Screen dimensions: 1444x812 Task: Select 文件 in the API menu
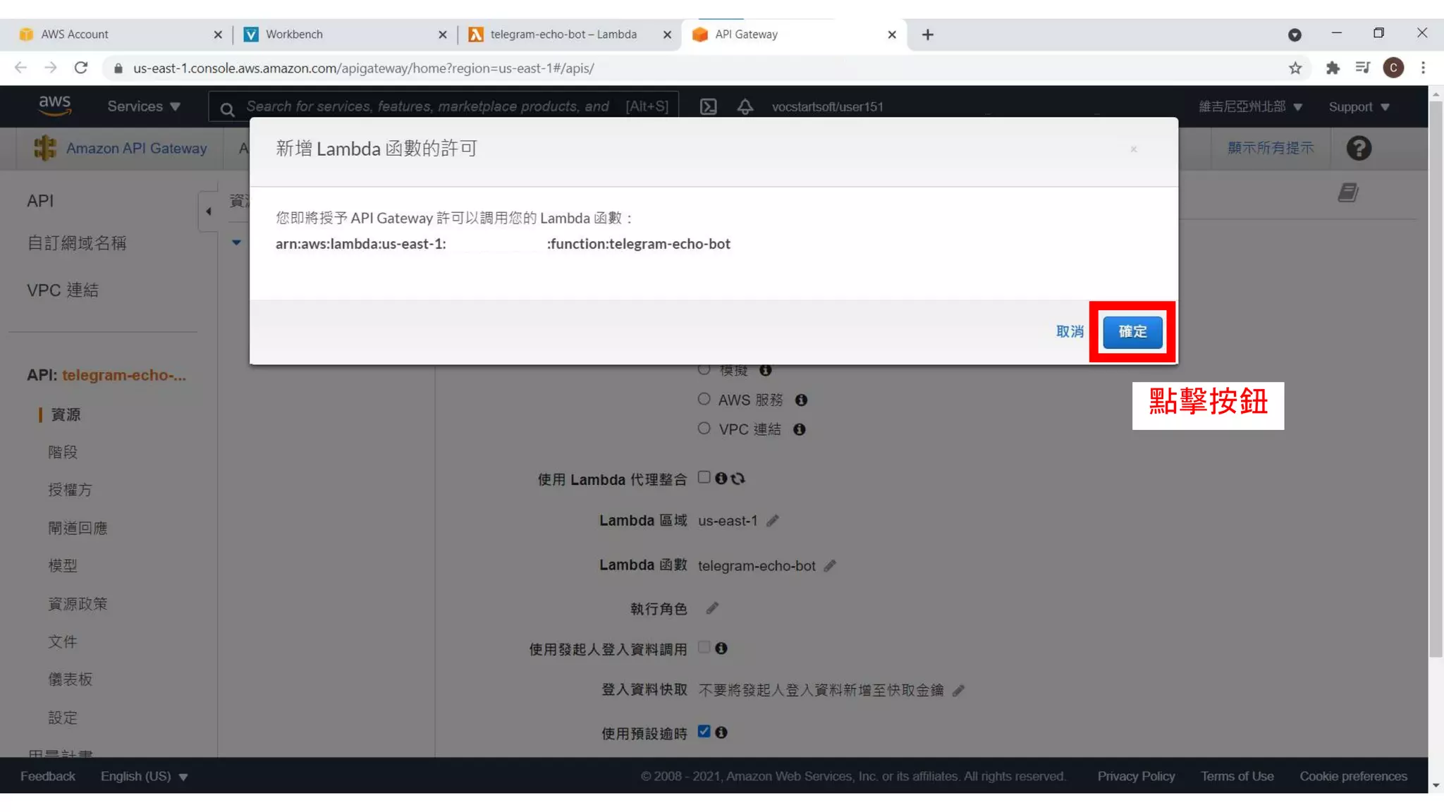tap(63, 642)
